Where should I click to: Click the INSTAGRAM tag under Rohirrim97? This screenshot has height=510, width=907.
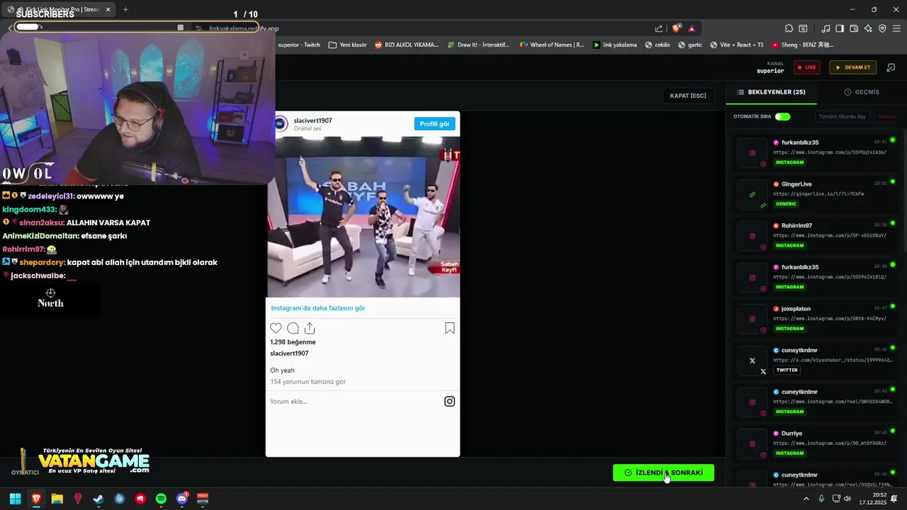coord(789,246)
